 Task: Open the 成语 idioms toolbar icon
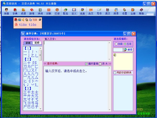pos(23,12)
